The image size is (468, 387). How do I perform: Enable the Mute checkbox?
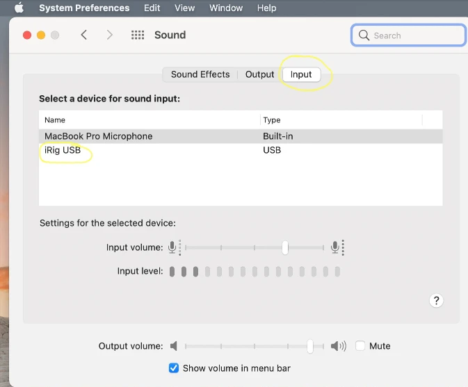[x=360, y=346]
